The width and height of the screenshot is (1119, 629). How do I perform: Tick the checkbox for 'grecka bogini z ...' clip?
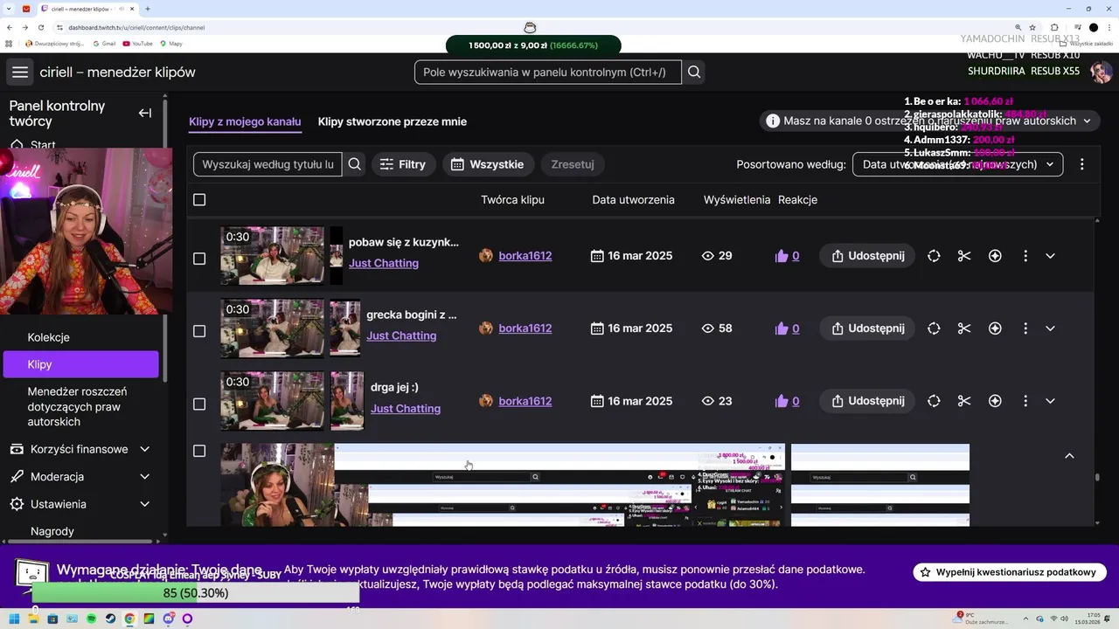tap(199, 331)
